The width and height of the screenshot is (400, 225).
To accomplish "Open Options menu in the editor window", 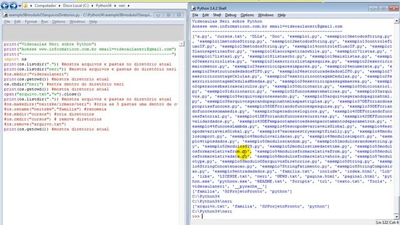I will [59, 22].
